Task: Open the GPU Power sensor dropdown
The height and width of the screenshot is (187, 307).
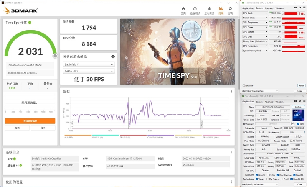Action: click(x=266, y=27)
